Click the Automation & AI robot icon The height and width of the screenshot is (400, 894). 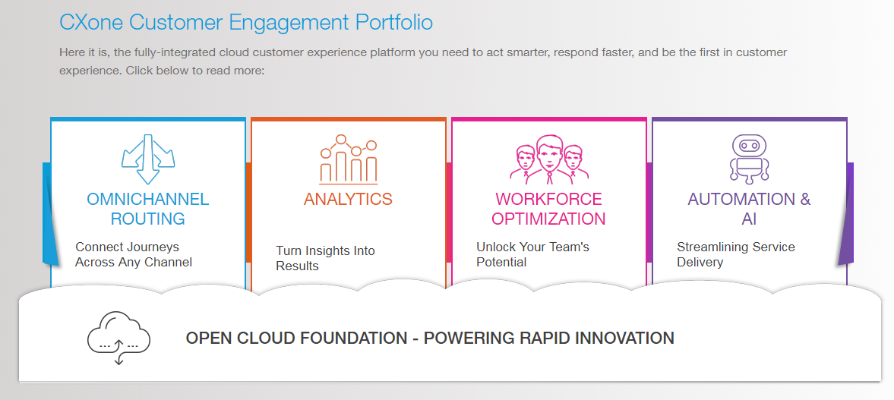point(749,159)
